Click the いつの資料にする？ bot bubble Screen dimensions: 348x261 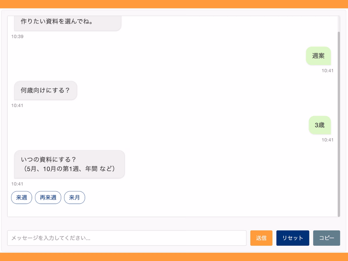coord(69,164)
